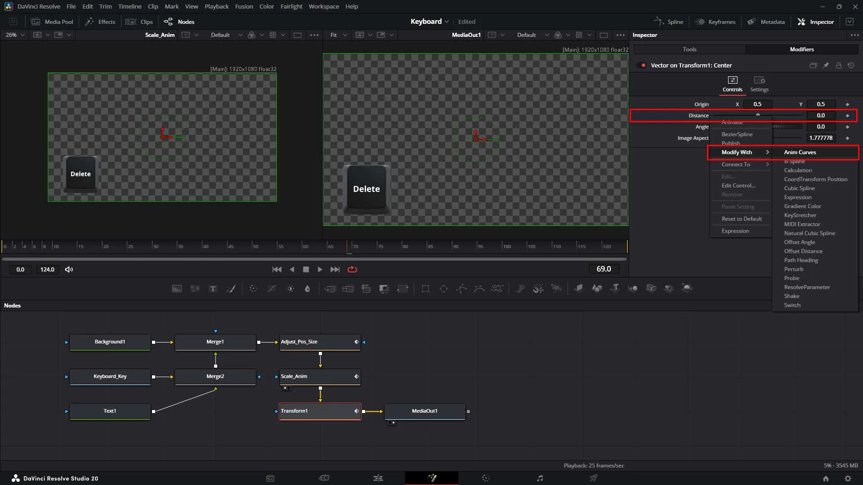The width and height of the screenshot is (863, 485).
Task: Switch to the Modifiers tab in Inspector
Action: [802, 49]
